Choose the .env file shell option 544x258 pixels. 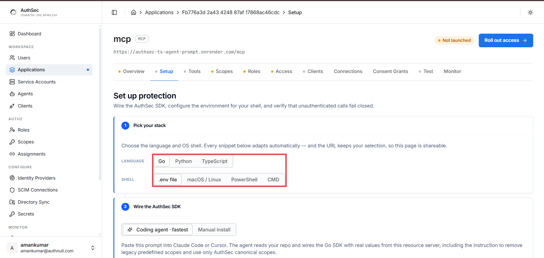point(168,180)
